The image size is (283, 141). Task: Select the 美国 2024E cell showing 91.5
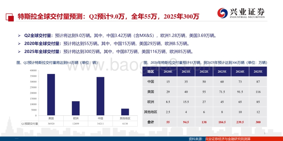pyautogui.click(x=240, y=92)
